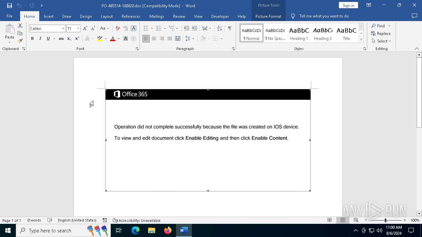Switch to the Developer tab

tap(220, 16)
